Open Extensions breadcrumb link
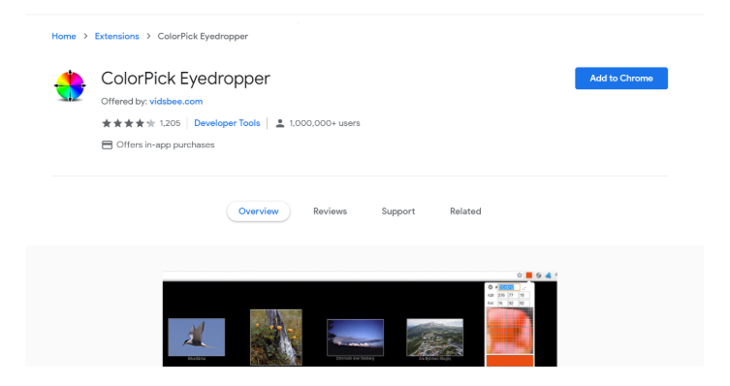The image size is (730, 386). click(x=117, y=36)
